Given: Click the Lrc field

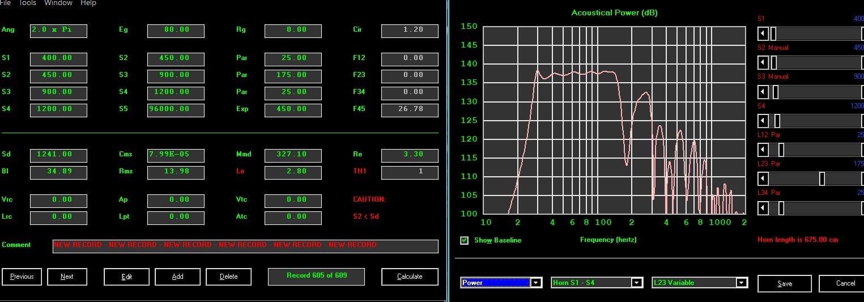Looking at the screenshot, I should click(58, 218).
